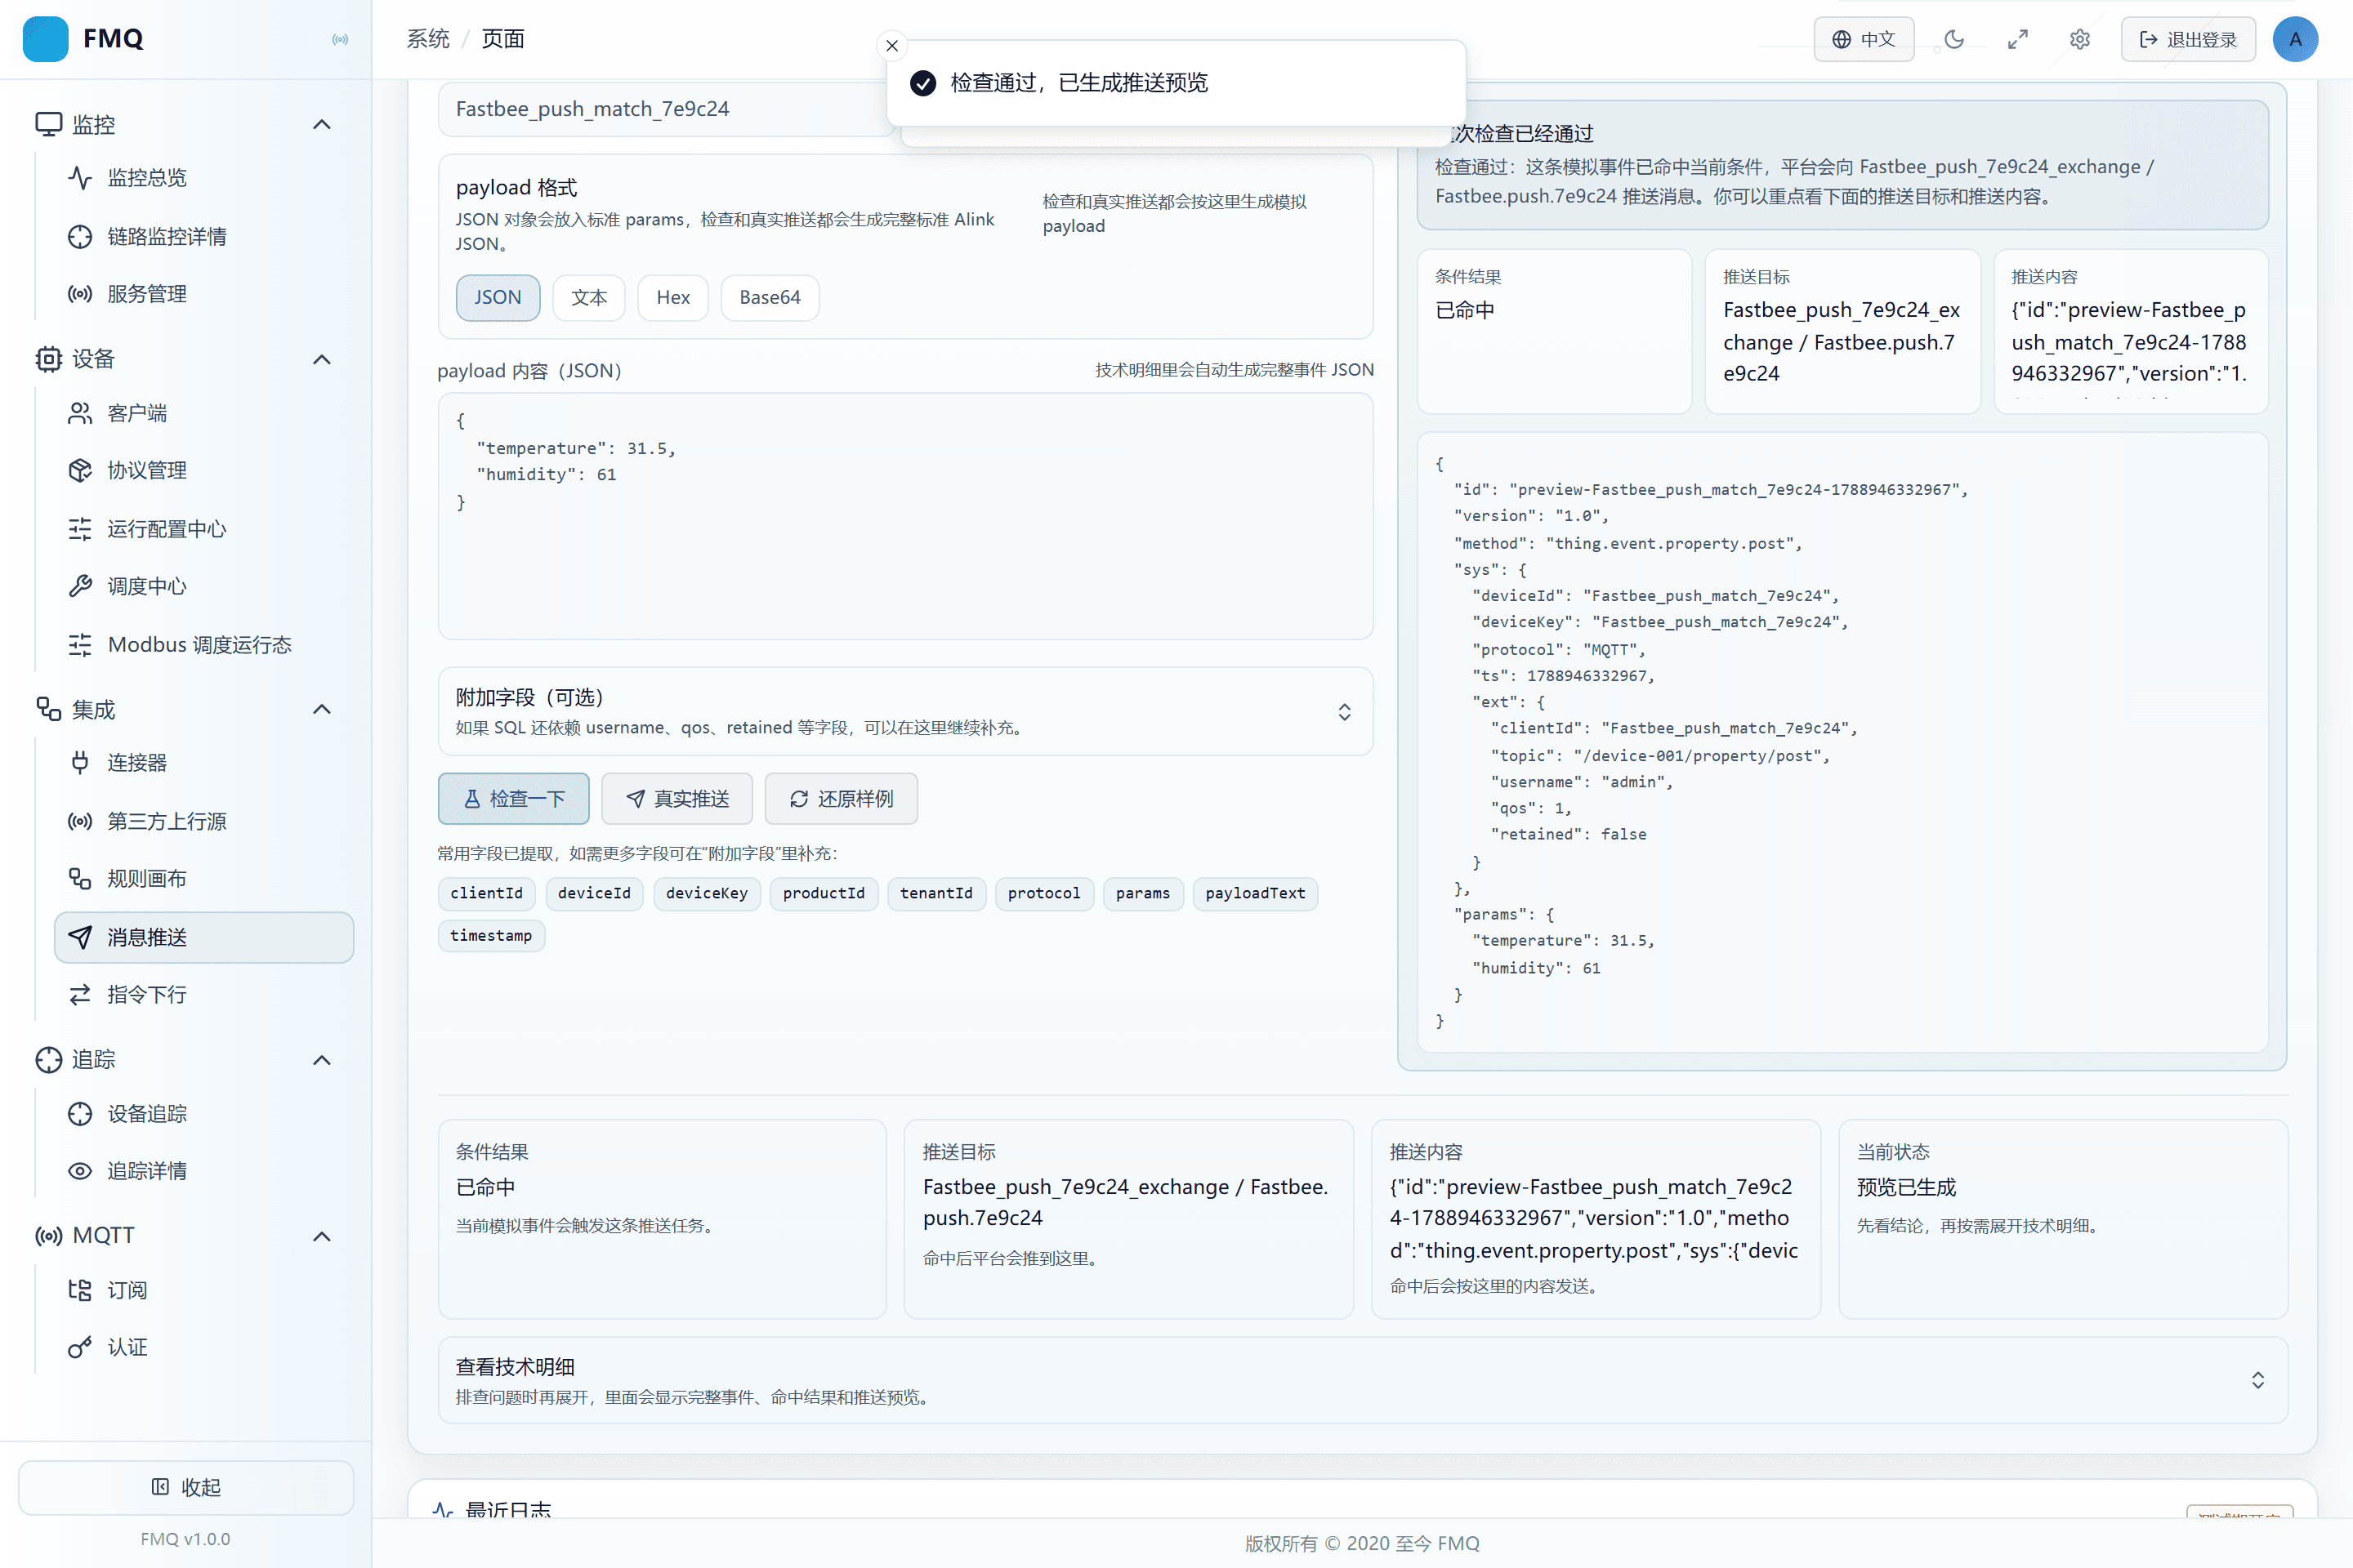Screen dimensions: 2353x1568
Task: Switch language via 中文 button
Action: tap(1864, 39)
